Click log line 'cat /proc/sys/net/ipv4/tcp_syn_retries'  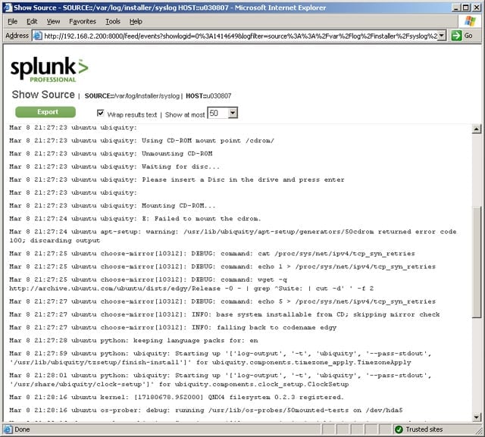(212, 254)
